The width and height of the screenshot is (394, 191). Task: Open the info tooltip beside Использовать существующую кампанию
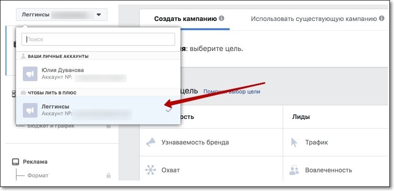[x=382, y=19]
